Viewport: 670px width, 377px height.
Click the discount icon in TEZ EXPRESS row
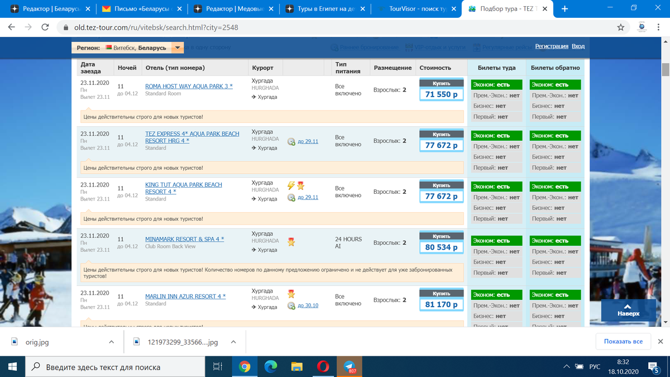click(x=291, y=142)
